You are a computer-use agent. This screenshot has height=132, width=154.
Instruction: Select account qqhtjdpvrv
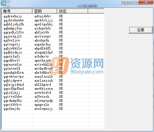click(13, 81)
